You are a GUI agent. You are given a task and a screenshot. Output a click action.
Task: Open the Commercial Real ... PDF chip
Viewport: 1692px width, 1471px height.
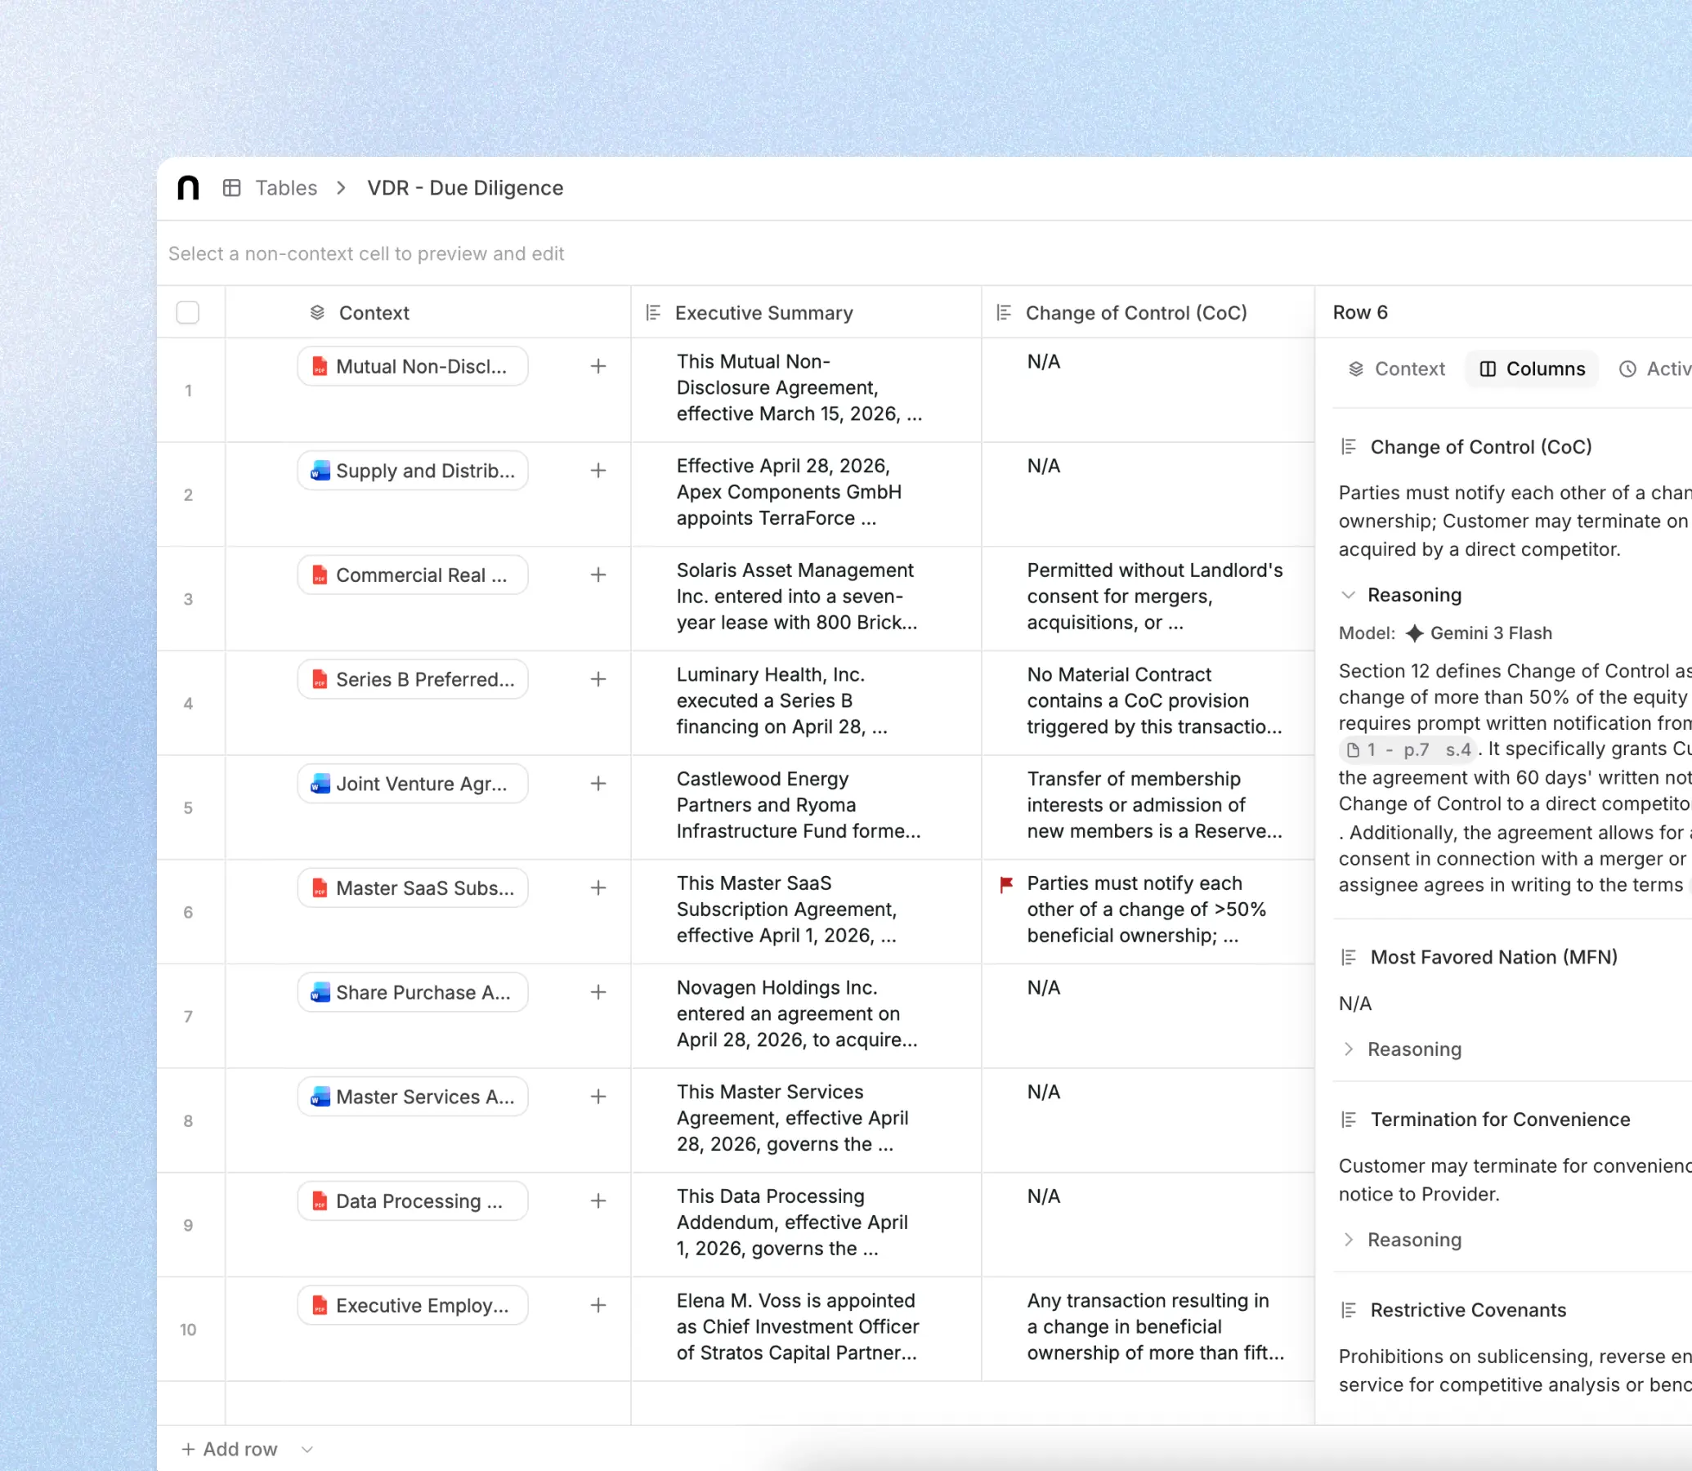(412, 575)
